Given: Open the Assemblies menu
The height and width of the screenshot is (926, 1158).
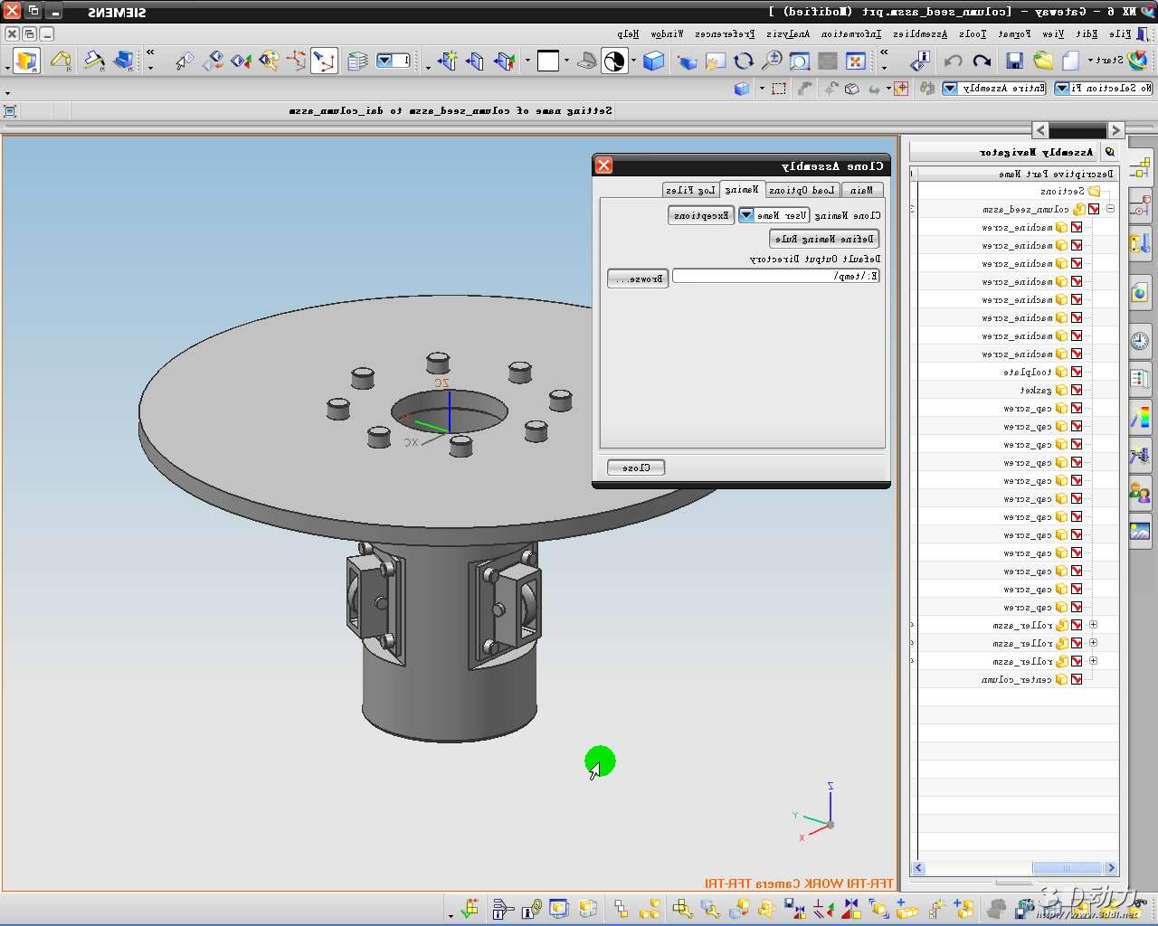Looking at the screenshot, I should point(920,34).
